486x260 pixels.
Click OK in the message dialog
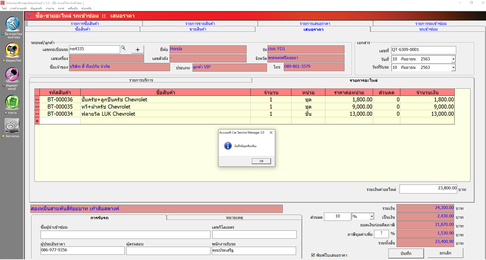pyautogui.click(x=261, y=161)
